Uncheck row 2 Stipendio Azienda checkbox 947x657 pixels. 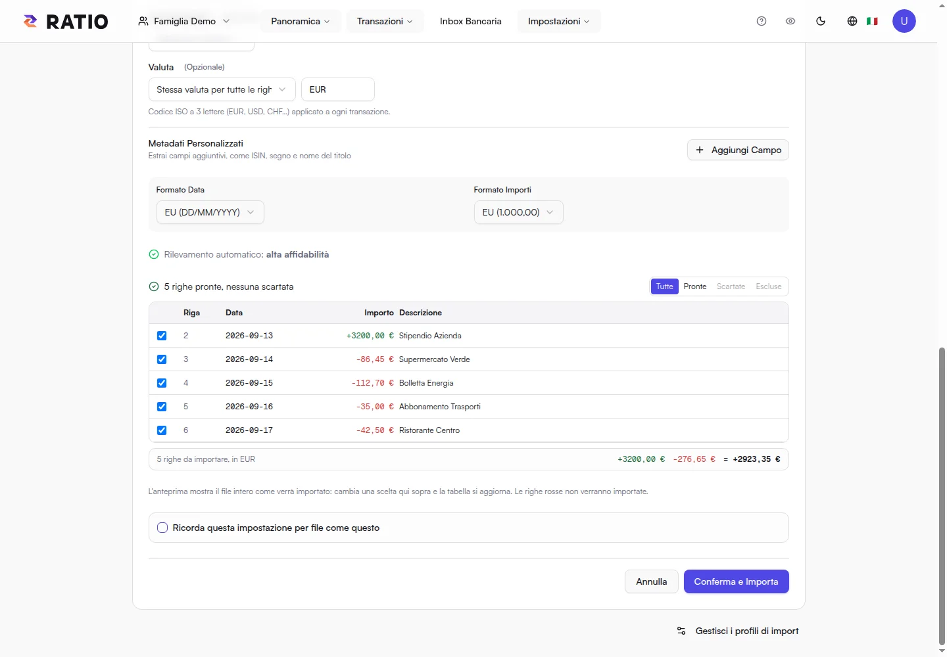click(162, 336)
